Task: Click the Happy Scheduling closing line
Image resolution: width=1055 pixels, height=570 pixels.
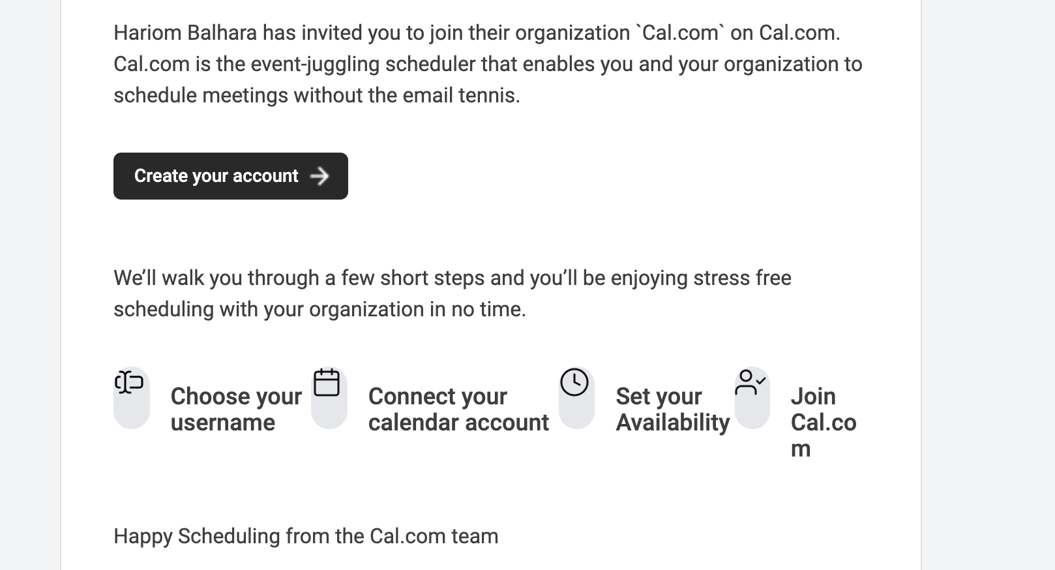Action: point(306,535)
